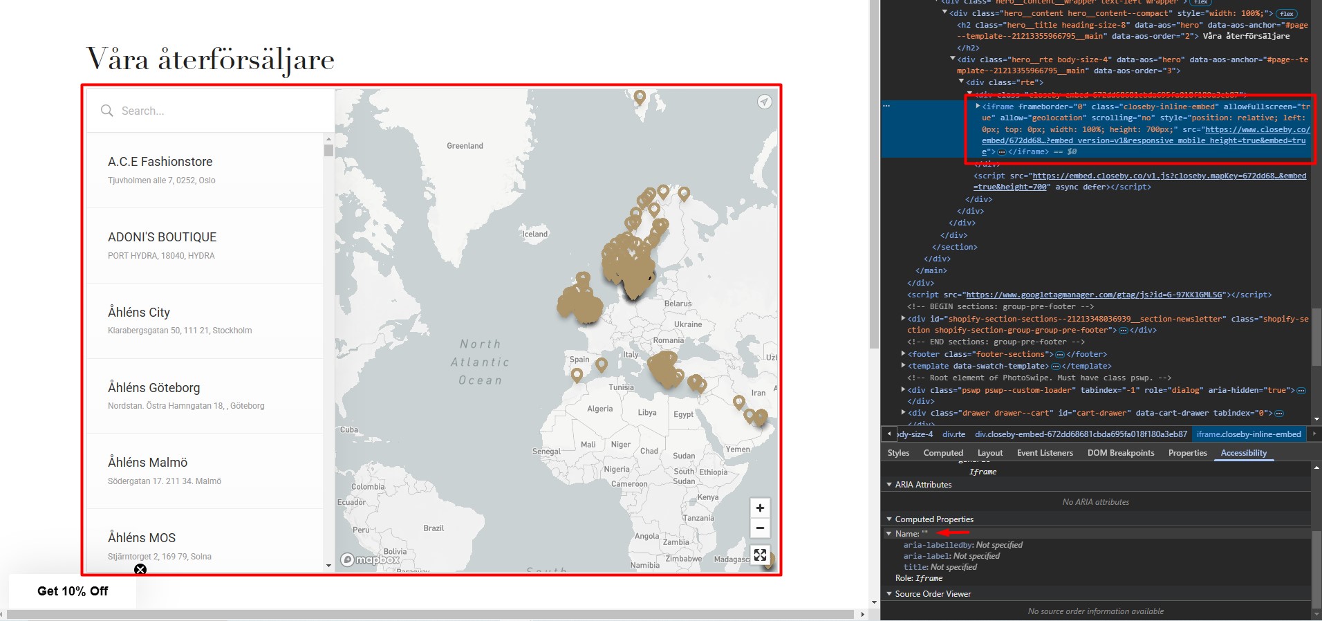The width and height of the screenshot is (1322, 621).
Task: Select the Accessibility tab
Action: [x=1244, y=453]
